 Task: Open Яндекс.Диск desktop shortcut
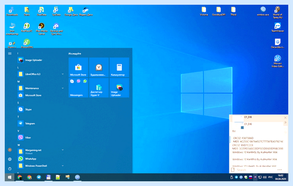[x=86, y=11]
